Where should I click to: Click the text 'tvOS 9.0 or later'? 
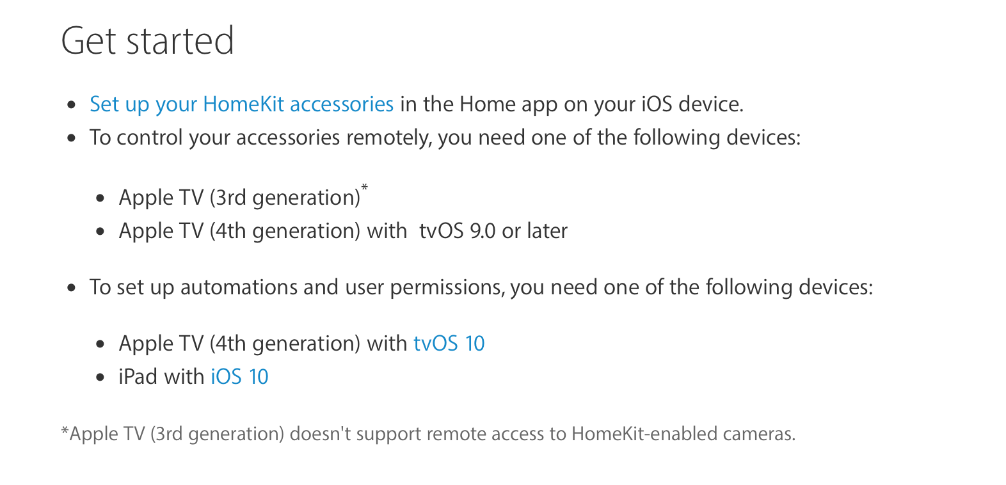(x=493, y=231)
